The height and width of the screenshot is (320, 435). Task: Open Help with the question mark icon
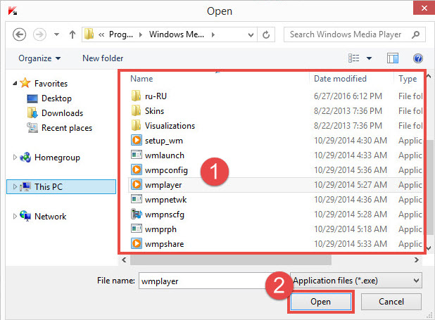click(x=418, y=58)
